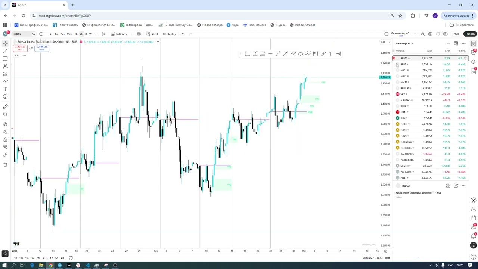Toggle the lock all drawings tool
Image resolution: width=478 pixels, height=269 pixels.
(x=5, y=139)
